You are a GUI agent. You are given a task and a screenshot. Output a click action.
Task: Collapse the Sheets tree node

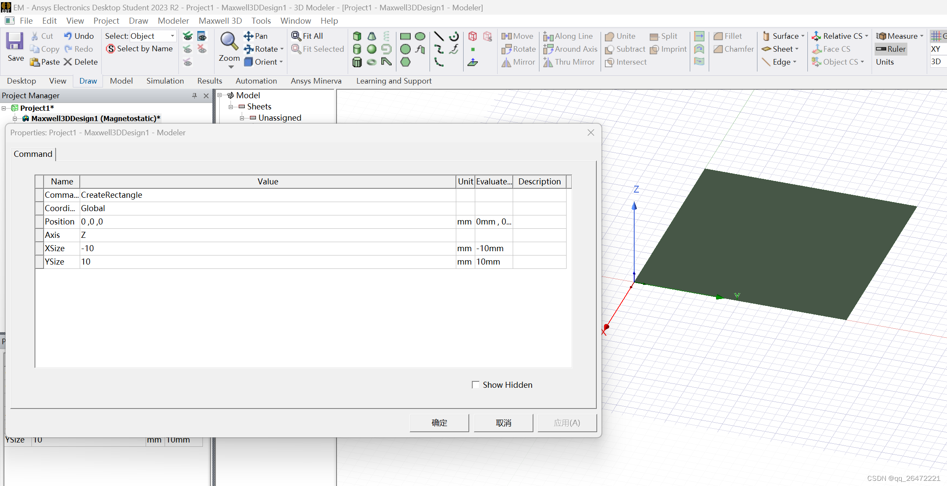(x=231, y=107)
